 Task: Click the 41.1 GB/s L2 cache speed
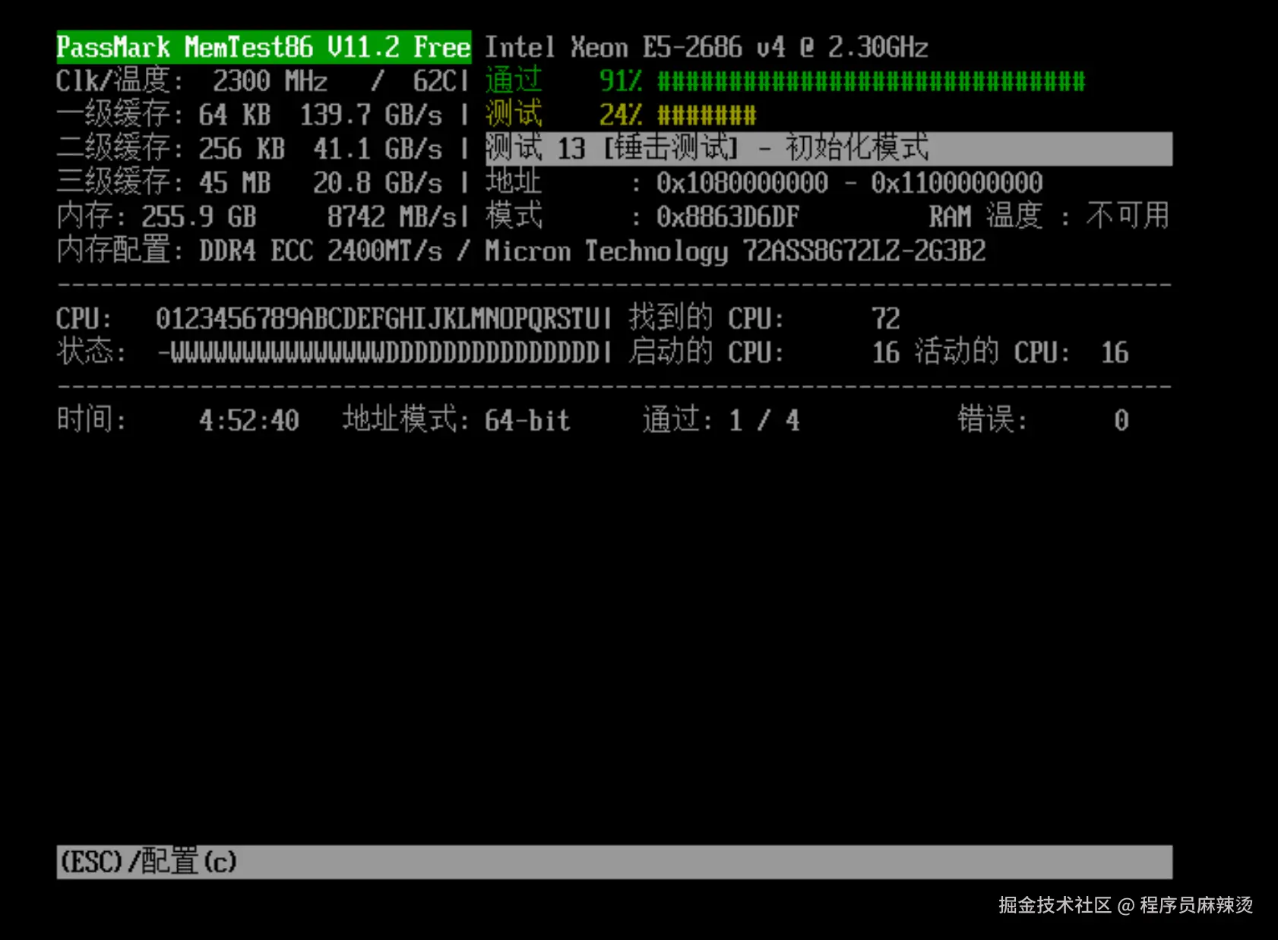coord(378,149)
